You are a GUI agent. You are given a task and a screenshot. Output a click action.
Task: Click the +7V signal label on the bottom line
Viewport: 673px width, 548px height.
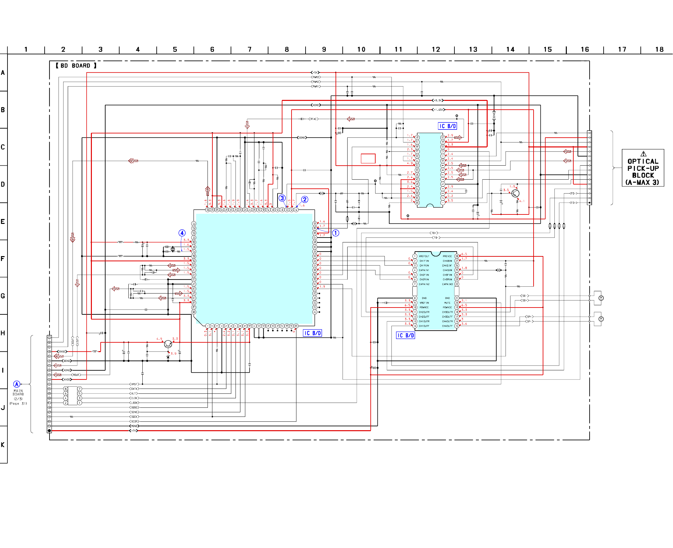134,431
